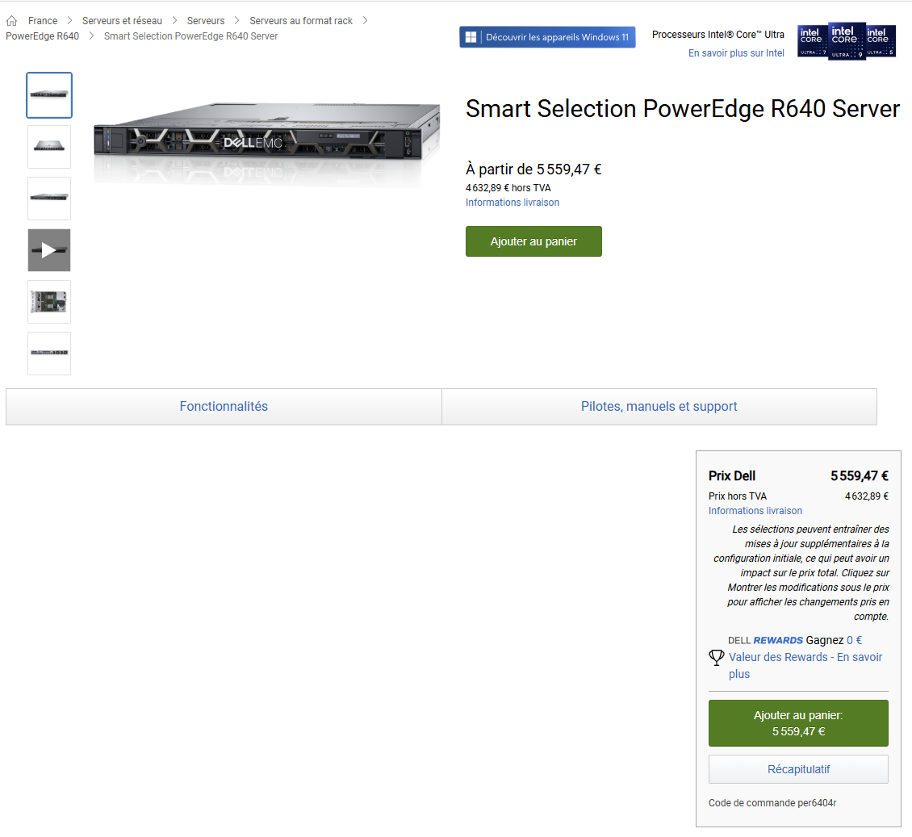Select the first server front view thumbnail
912x837 pixels.
pos(49,94)
